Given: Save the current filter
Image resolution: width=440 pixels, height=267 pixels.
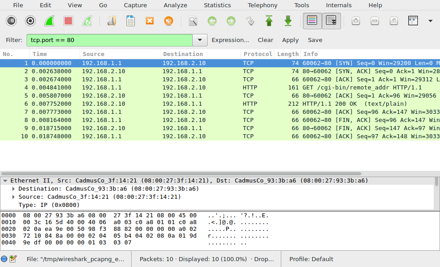Looking at the screenshot, I should pyautogui.click(x=315, y=40).
